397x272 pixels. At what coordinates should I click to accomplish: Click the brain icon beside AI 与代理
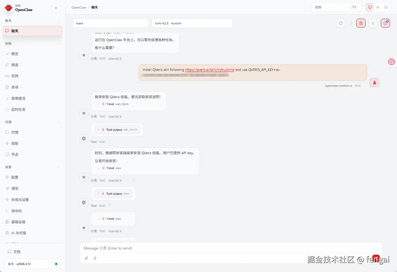(x=7, y=233)
